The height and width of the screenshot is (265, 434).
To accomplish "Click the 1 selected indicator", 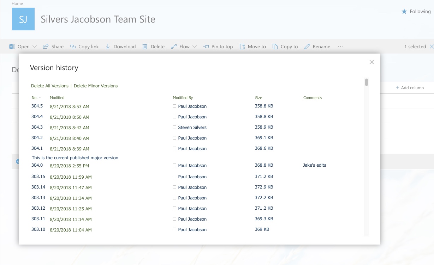I will [x=415, y=47].
